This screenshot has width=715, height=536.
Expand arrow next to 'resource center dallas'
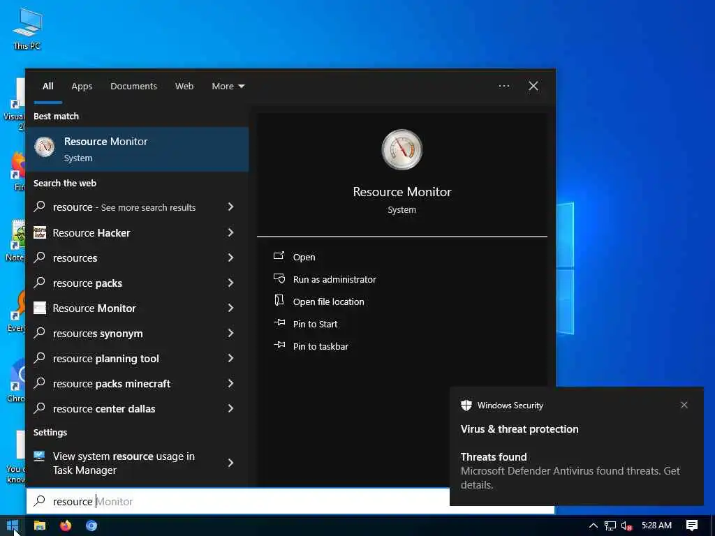(x=230, y=408)
